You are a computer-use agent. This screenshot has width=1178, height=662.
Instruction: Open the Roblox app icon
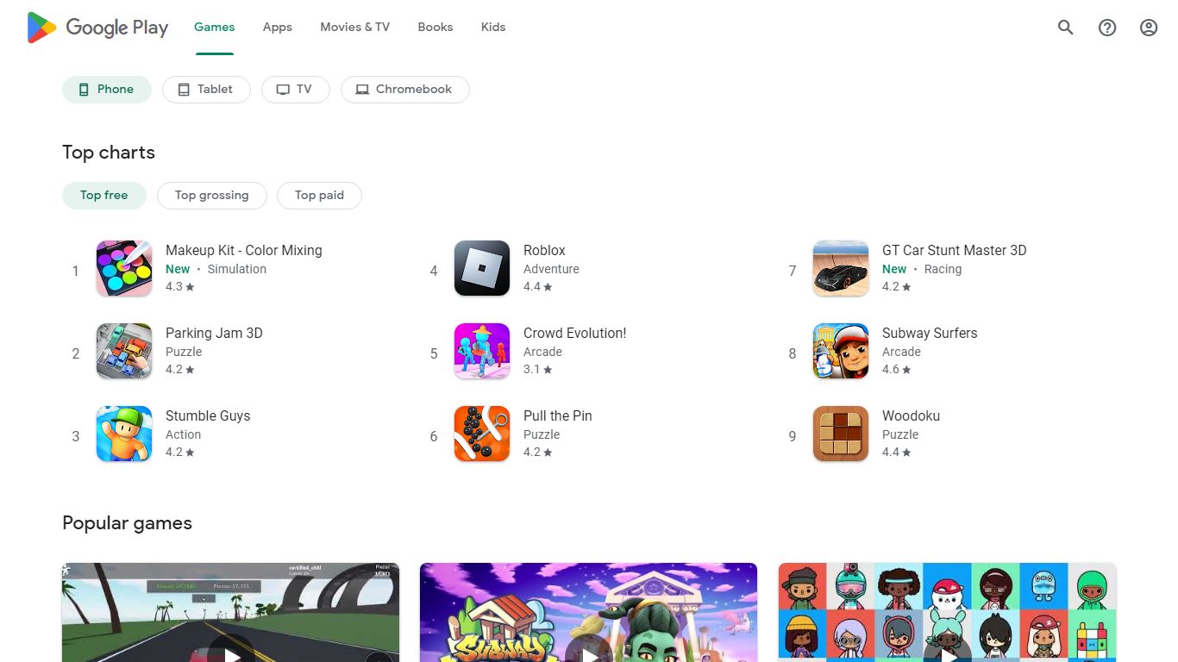click(482, 268)
